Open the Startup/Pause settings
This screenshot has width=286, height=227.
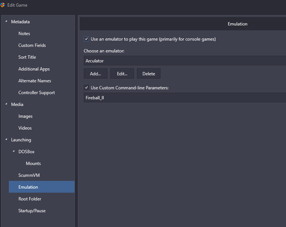point(32,211)
